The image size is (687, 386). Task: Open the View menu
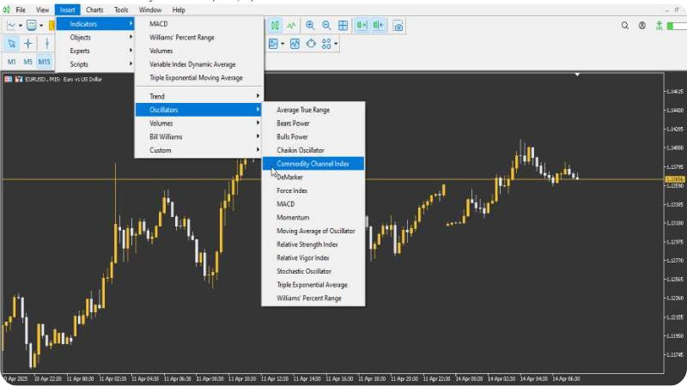pyautogui.click(x=42, y=9)
